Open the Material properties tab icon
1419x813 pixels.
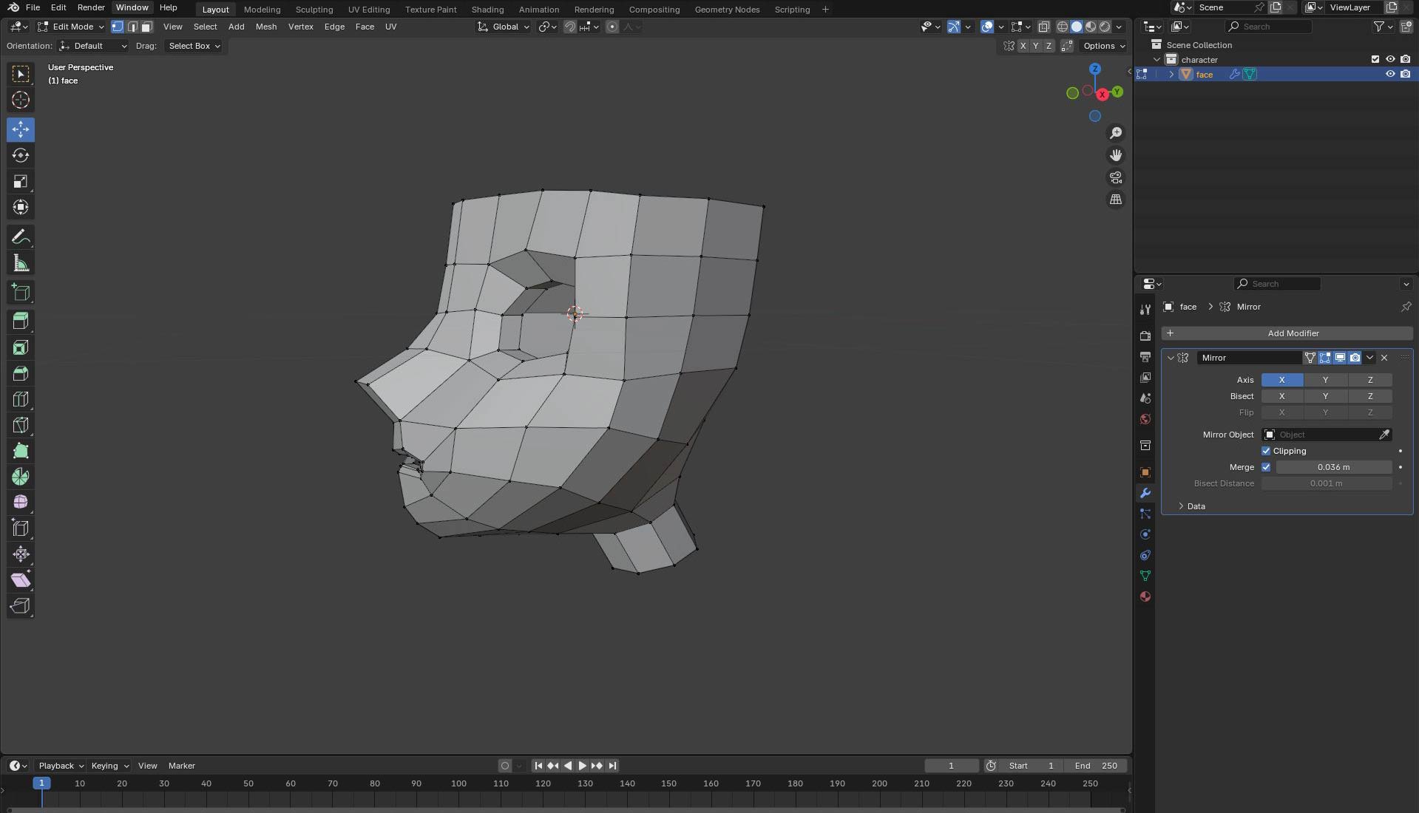[x=1145, y=596]
